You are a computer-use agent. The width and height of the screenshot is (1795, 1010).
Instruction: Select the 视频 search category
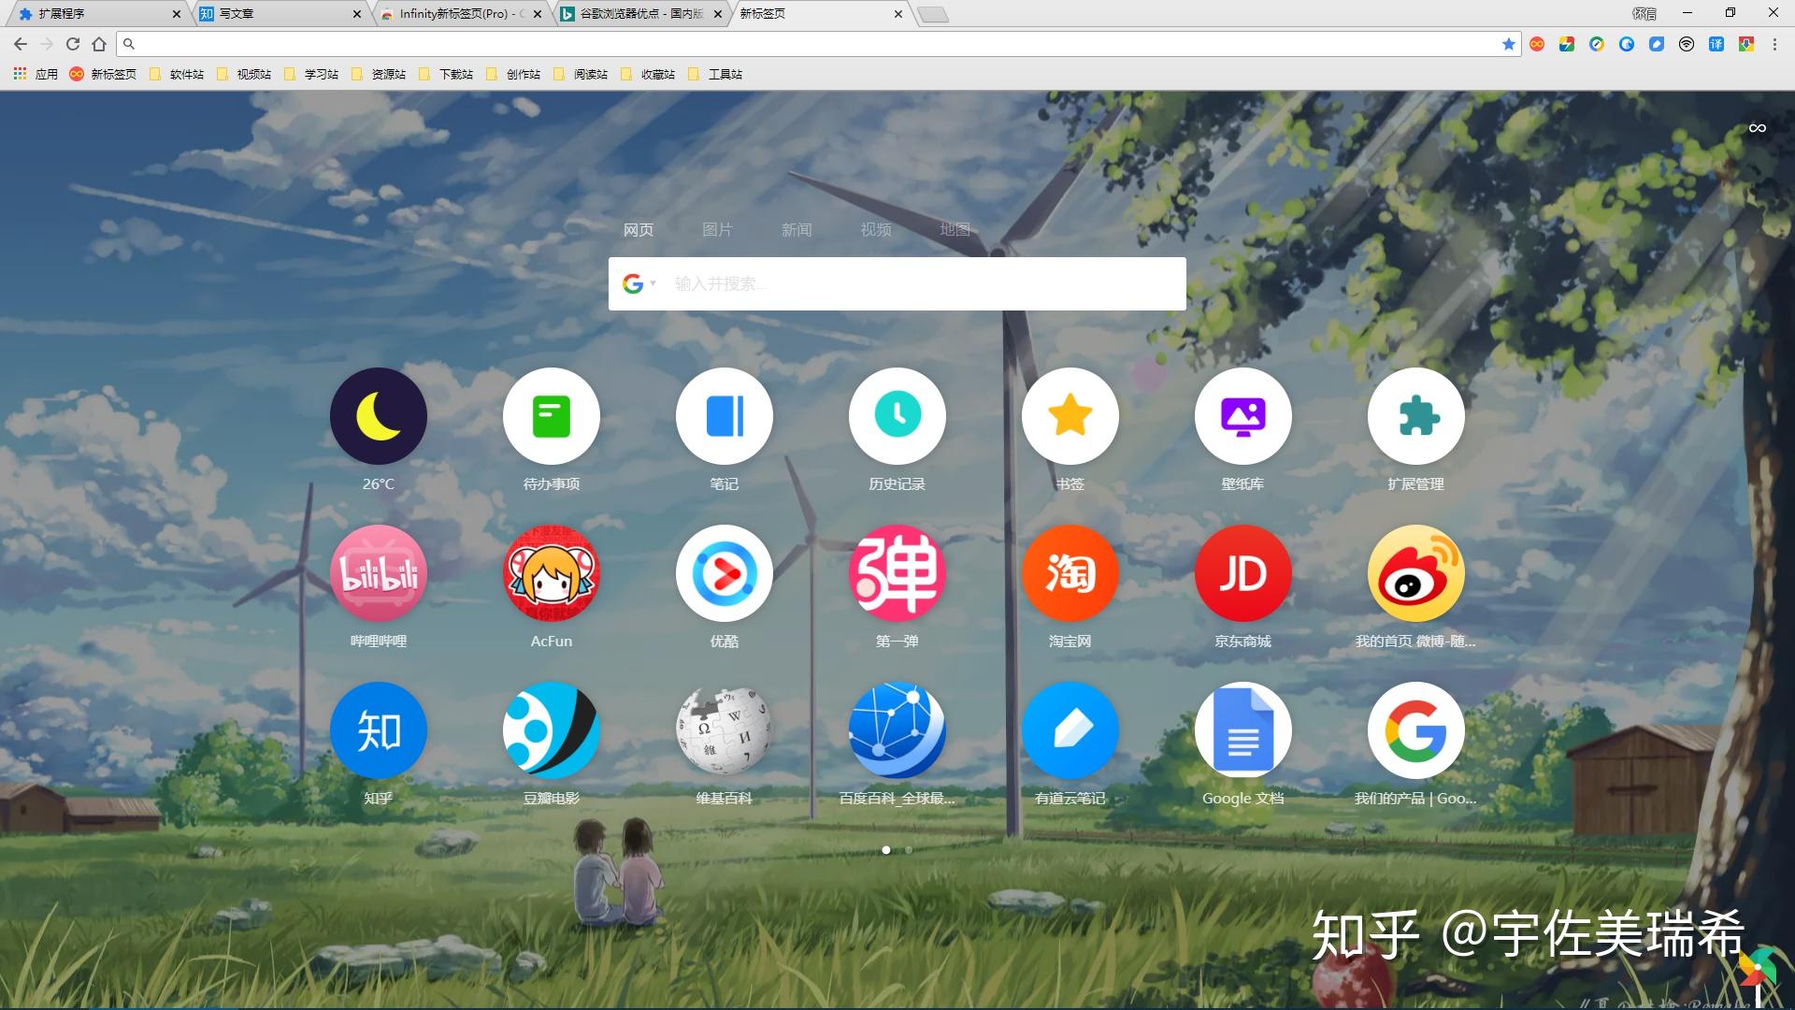(x=876, y=230)
